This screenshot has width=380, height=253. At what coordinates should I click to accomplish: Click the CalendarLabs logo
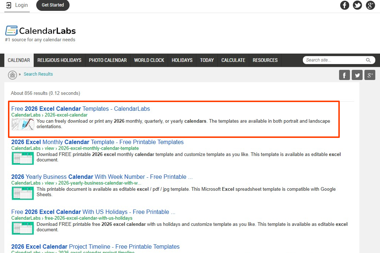click(x=41, y=31)
